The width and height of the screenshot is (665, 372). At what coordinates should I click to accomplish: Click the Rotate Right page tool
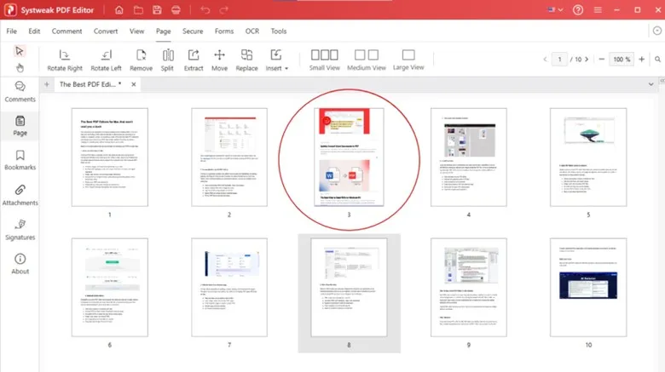point(65,60)
